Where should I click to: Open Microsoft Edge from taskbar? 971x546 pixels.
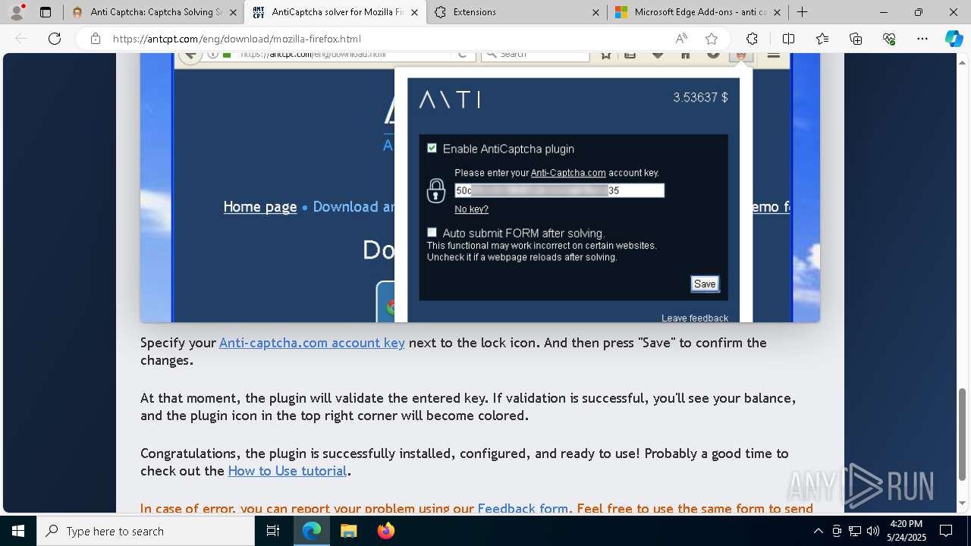[x=312, y=531]
